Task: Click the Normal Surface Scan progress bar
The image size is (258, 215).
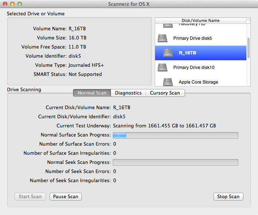Action: point(176,135)
